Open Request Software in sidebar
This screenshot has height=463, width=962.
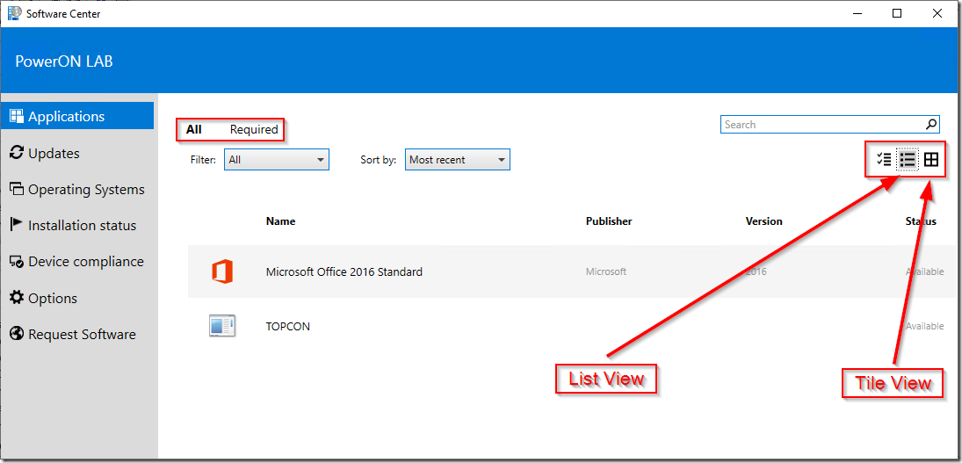(x=82, y=334)
